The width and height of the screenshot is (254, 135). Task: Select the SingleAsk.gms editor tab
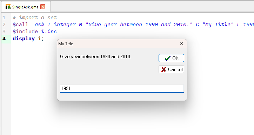tap(26, 7)
